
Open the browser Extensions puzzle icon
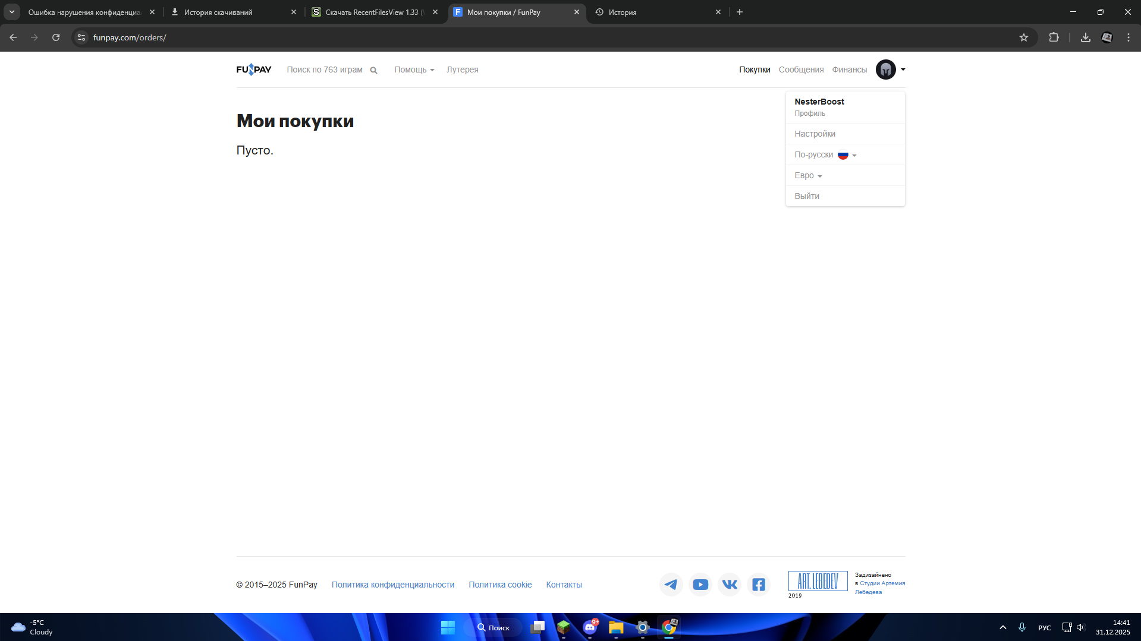point(1054,37)
